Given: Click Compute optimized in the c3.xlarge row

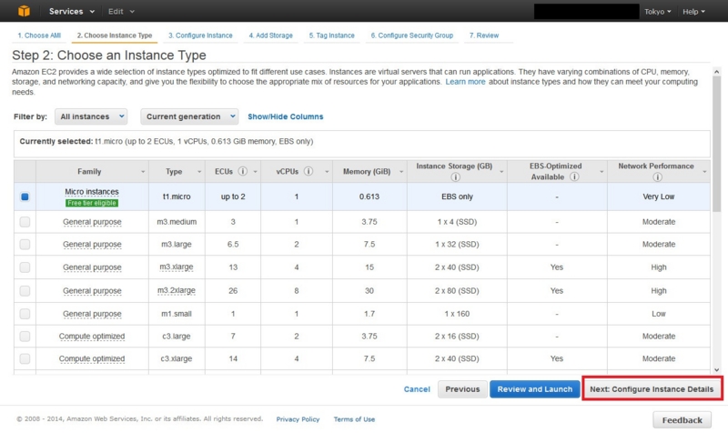Looking at the screenshot, I should (92, 358).
